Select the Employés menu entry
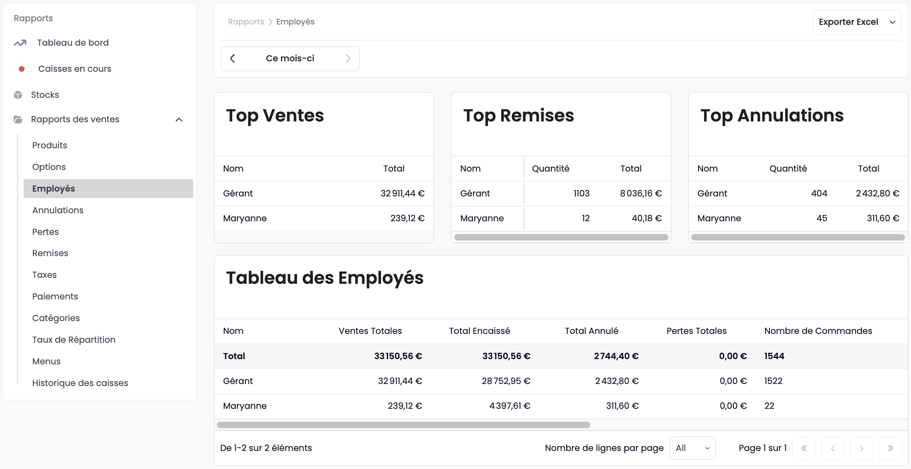This screenshot has height=469, width=911. click(x=53, y=188)
